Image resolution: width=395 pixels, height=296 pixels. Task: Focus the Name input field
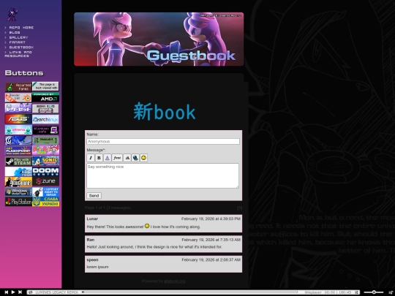[x=163, y=142]
